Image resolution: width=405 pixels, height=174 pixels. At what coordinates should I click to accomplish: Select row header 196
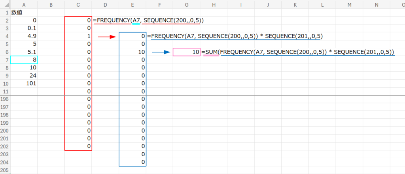[5, 99]
